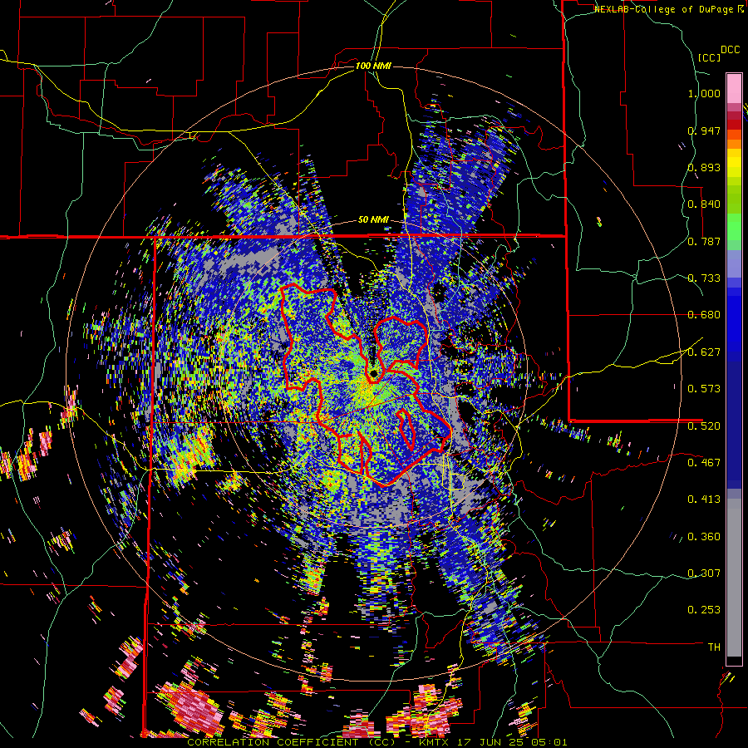Click the 0.253 color scale value
Image resolution: width=748 pixels, height=748 pixels.
pos(704,610)
